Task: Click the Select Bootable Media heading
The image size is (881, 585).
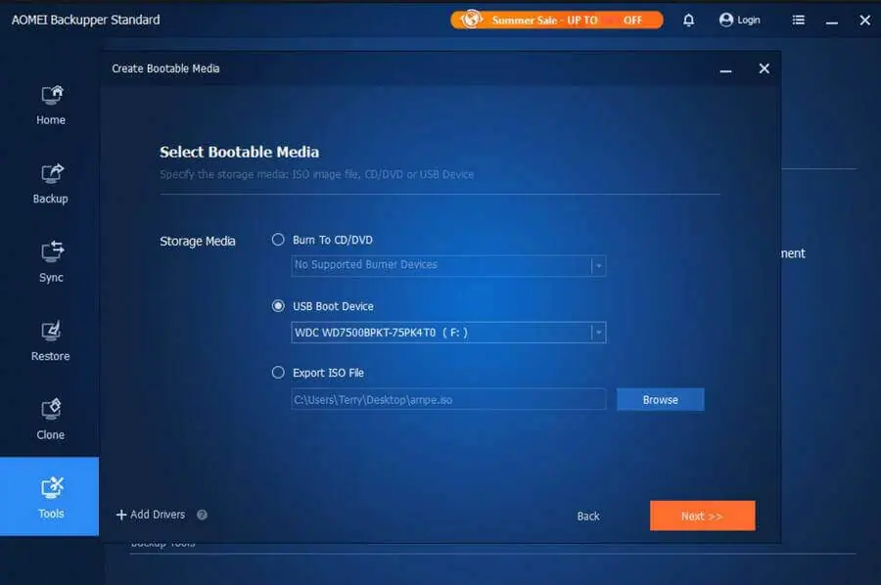Action: tap(240, 152)
